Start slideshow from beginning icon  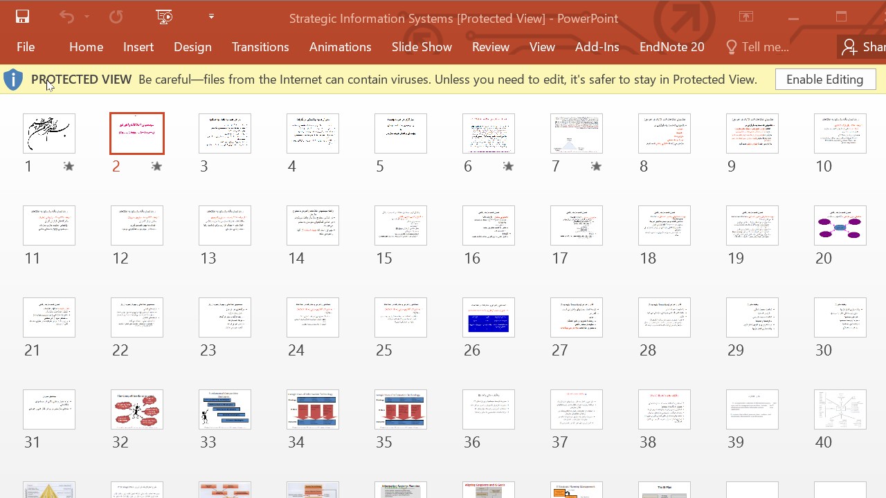click(164, 17)
